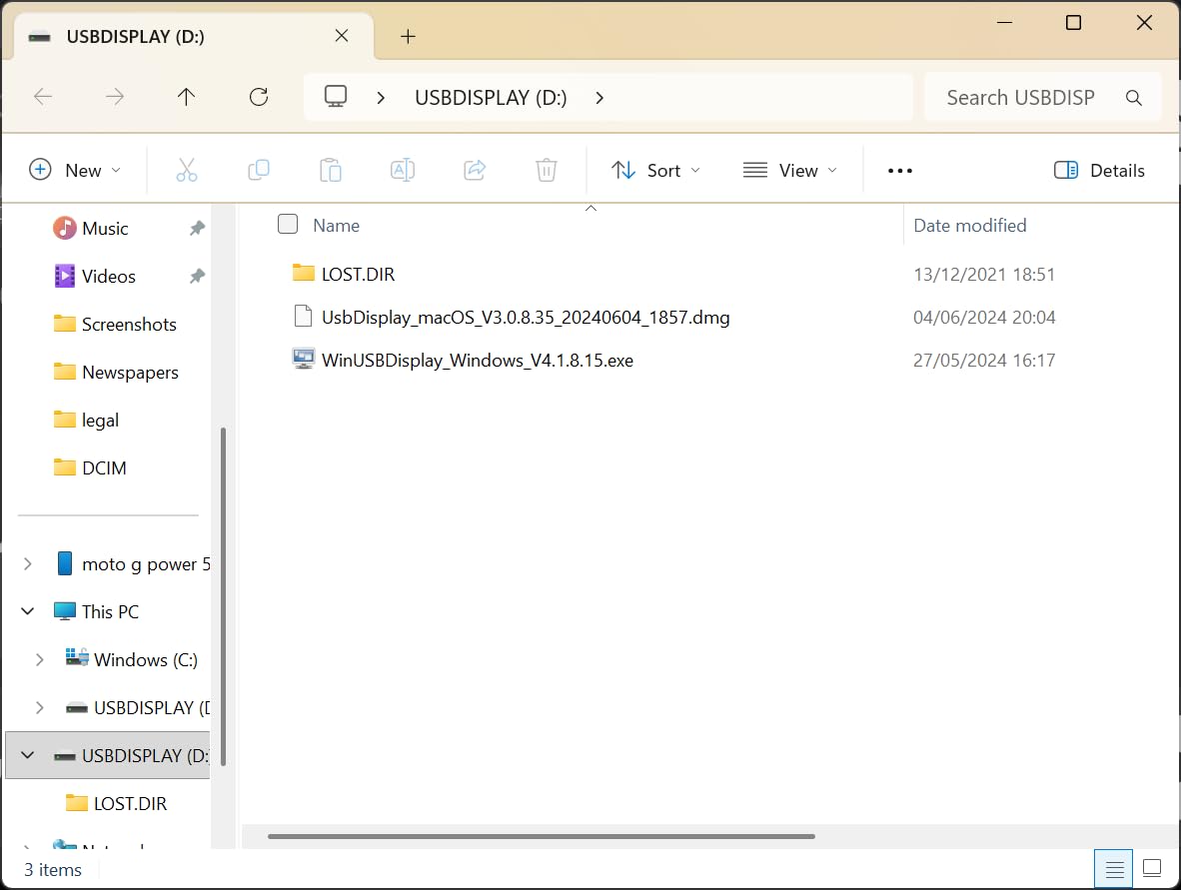Add a new tab
The height and width of the screenshot is (890, 1181).
pos(408,37)
